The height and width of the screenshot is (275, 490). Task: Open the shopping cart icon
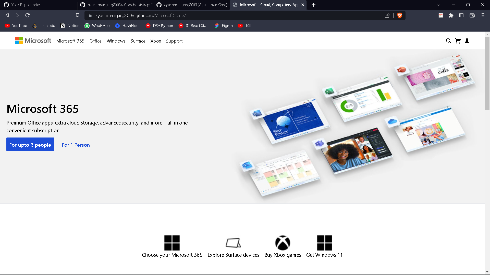pyautogui.click(x=458, y=41)
